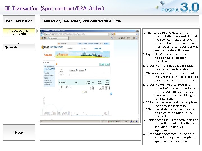Click the blue TOP icon below the table

point(111,94)
